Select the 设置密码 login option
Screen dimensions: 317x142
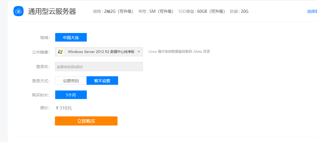coord(71,81)
